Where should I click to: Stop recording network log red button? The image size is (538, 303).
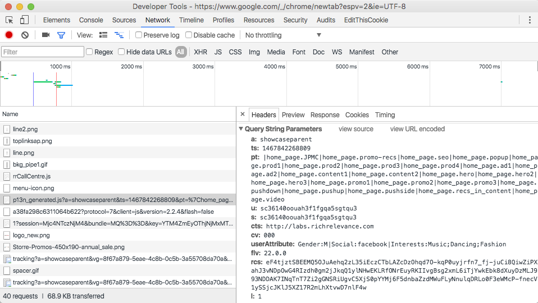[9, 35]
